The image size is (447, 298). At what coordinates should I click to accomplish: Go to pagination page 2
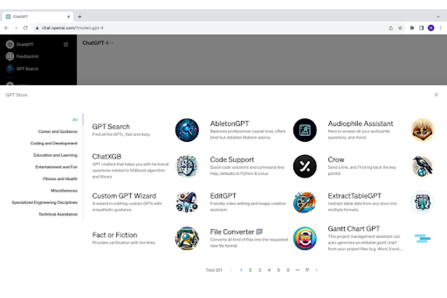tap(250, 270)
